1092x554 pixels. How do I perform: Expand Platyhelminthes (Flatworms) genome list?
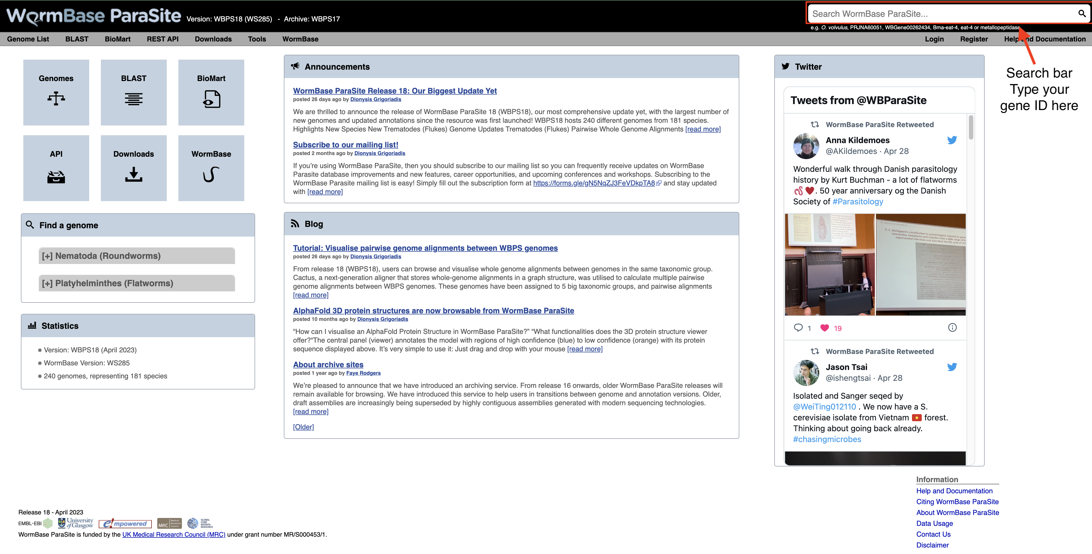137,283
